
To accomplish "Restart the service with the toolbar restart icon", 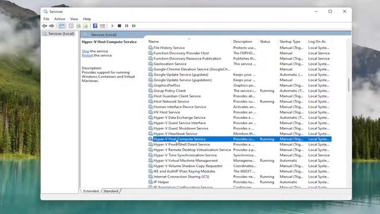I will [x=134, y=26].
